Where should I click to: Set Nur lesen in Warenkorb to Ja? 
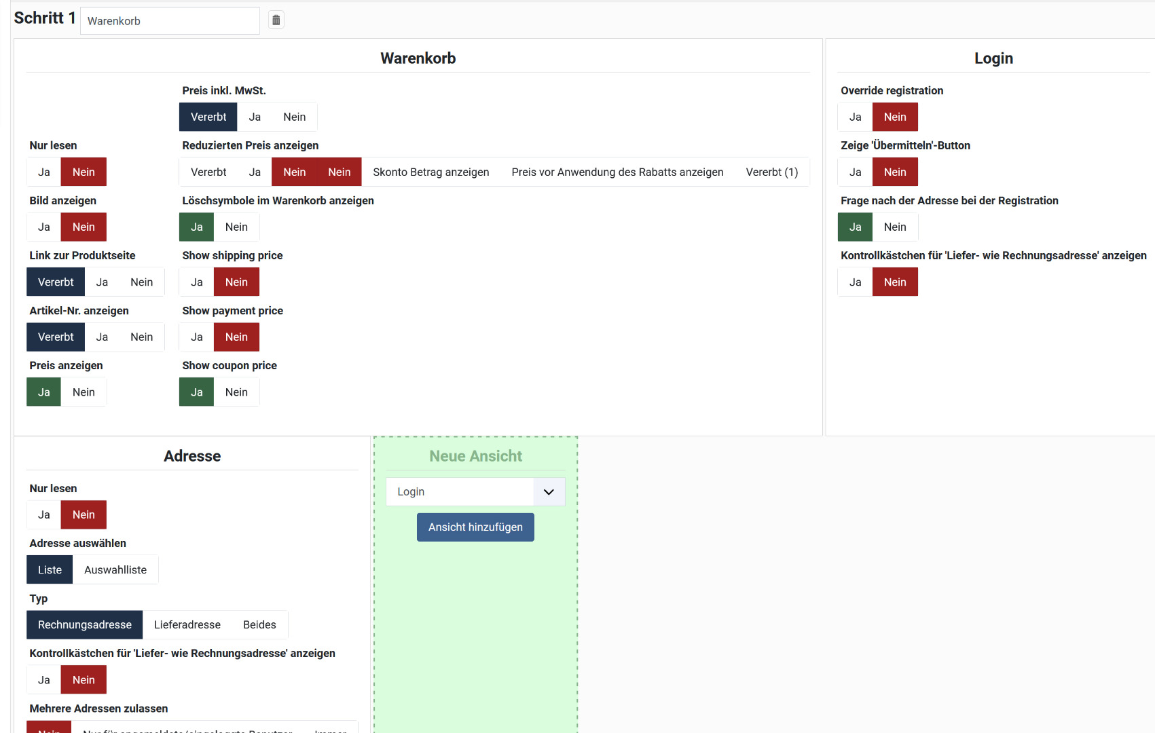44,172
